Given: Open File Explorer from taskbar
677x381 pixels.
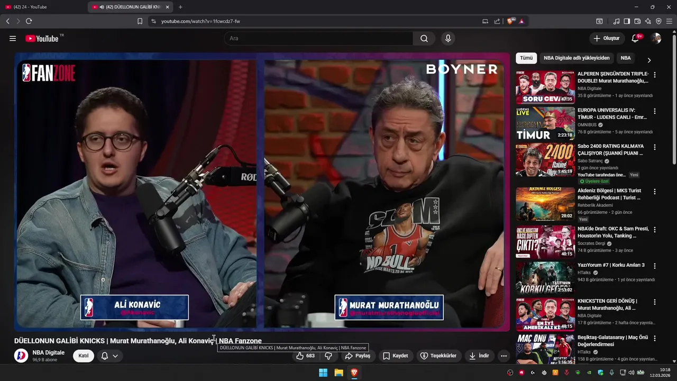Looking at the screenshot, I should pyautogui.click(x=338, y=373).
